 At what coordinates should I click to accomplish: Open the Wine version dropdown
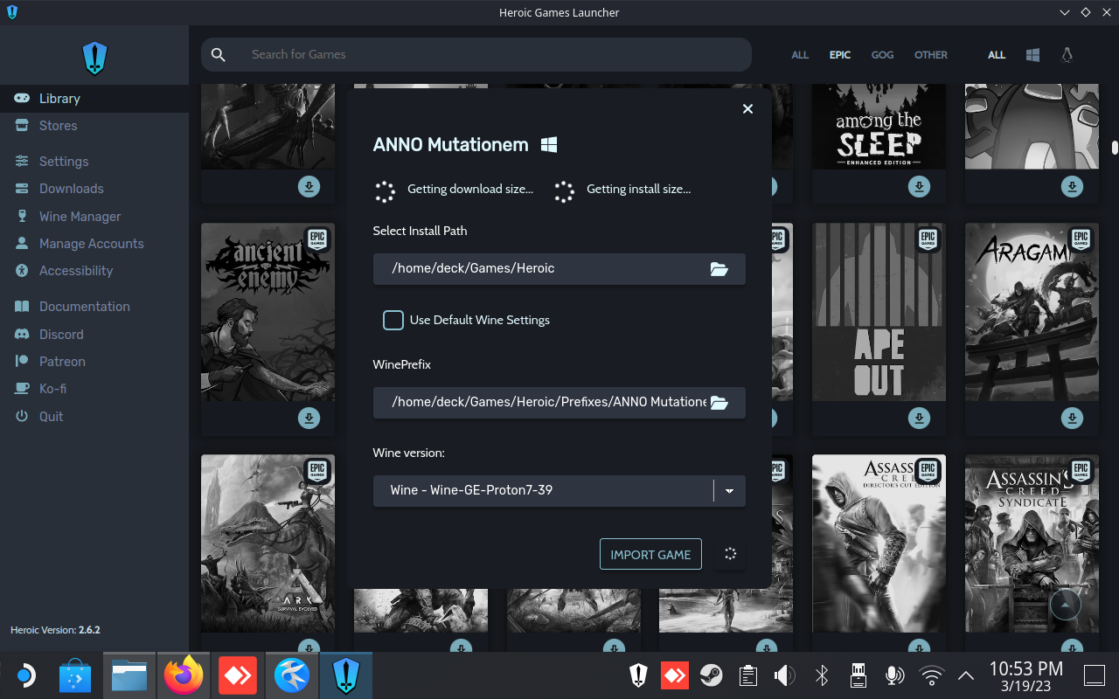[x=559, y=490]
